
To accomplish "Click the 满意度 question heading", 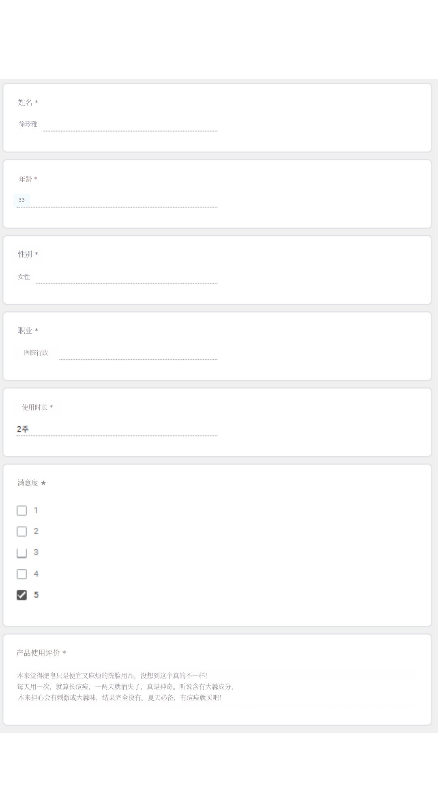I will (x=28, y=483).
